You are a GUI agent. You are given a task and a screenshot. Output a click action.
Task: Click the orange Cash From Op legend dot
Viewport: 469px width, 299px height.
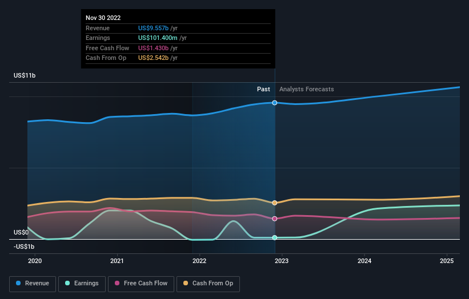pos(186,283)
